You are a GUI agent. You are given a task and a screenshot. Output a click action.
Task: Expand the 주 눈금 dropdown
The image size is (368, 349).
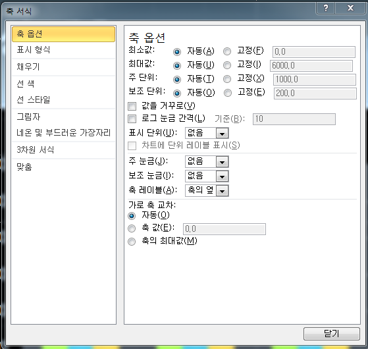(222, 162)
